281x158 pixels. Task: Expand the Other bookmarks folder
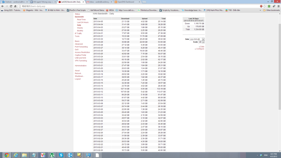[x=271, y=10]
